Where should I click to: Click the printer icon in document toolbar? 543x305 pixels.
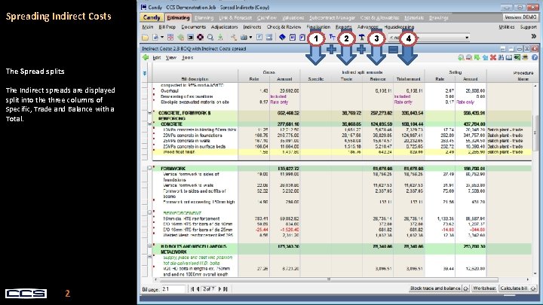(526, 58)
